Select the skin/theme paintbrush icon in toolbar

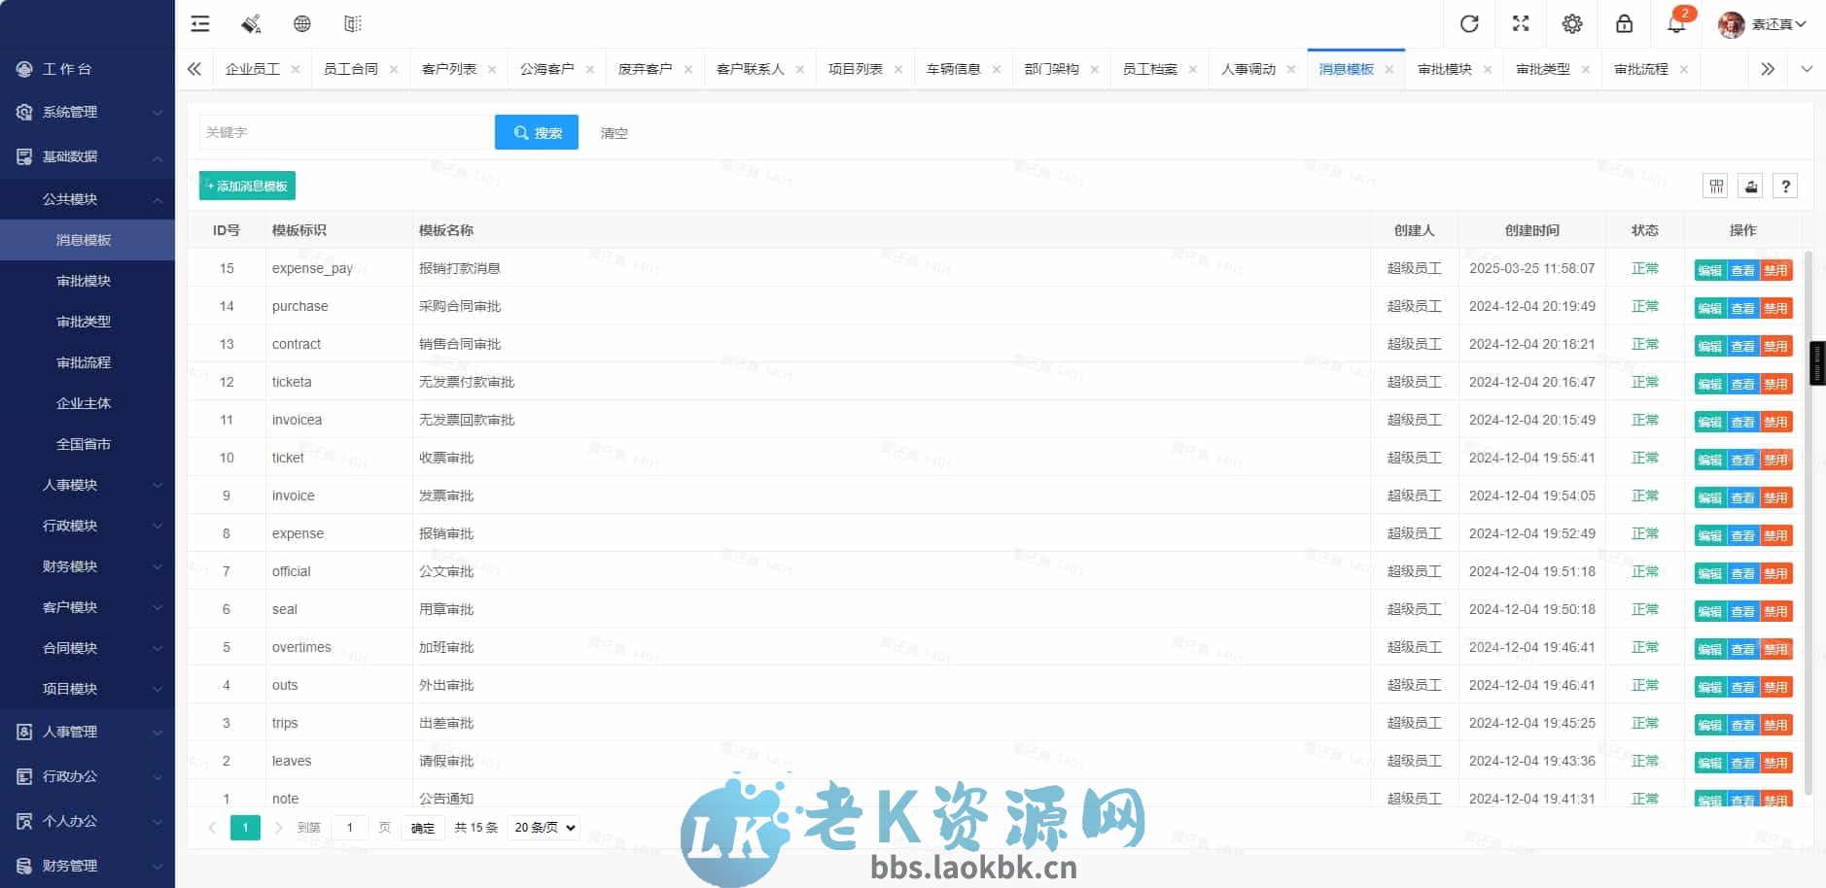(x=251, y=23)
